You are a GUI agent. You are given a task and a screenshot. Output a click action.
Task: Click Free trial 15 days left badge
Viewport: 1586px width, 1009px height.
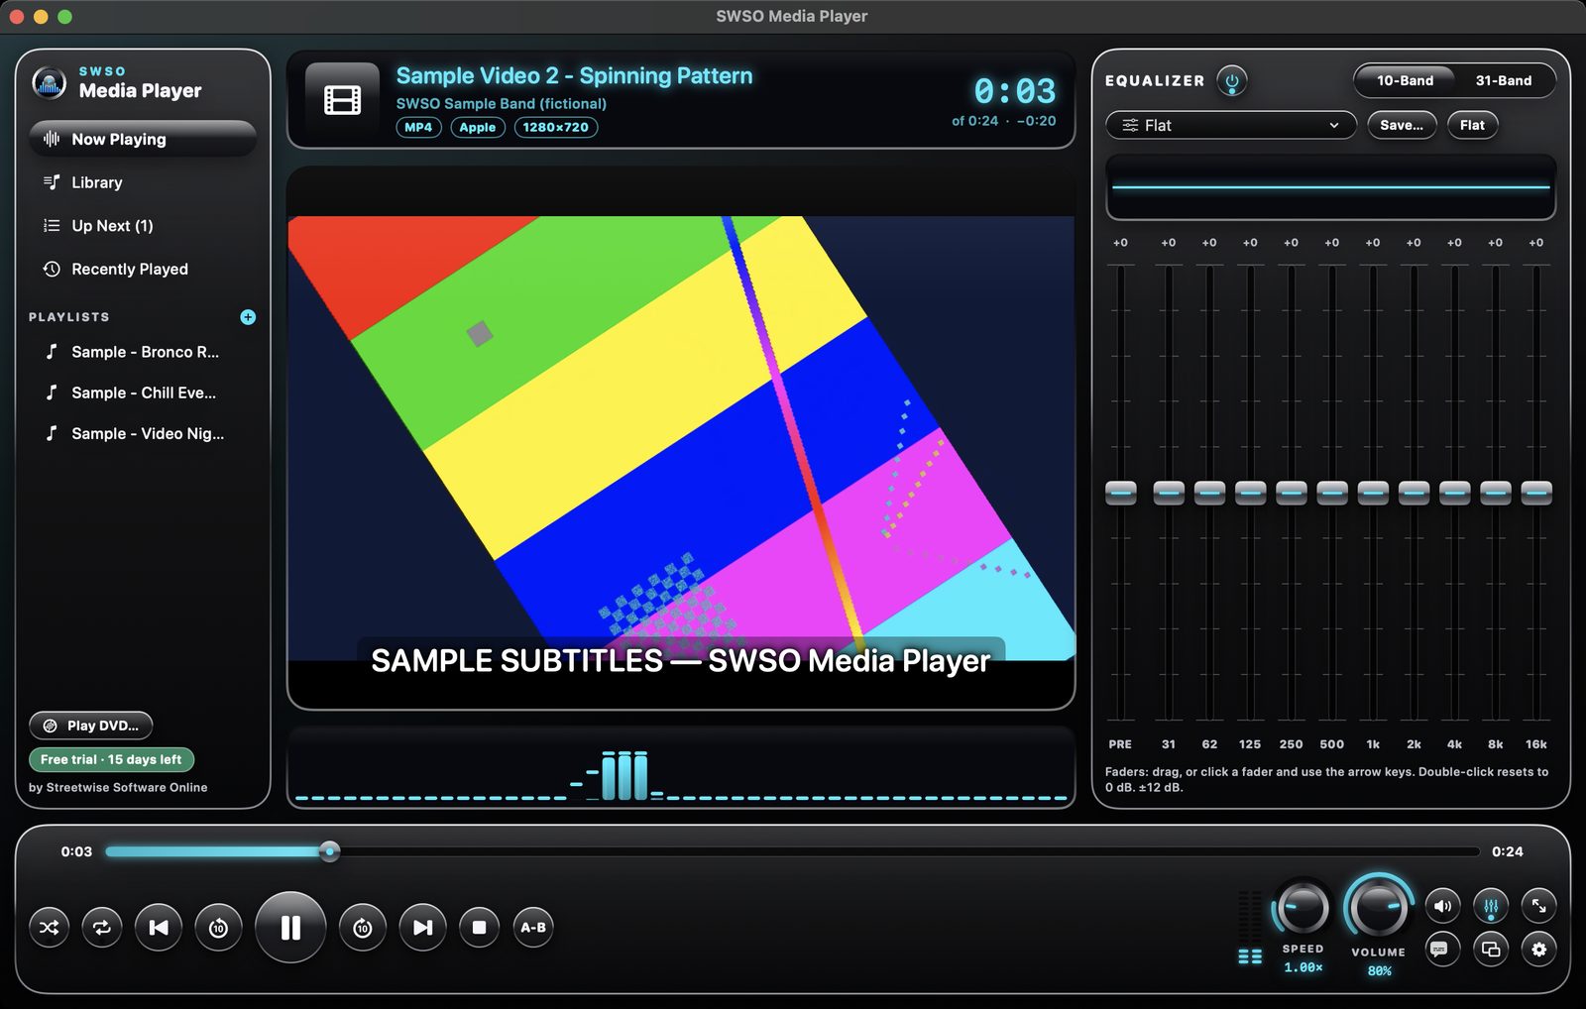111,759
